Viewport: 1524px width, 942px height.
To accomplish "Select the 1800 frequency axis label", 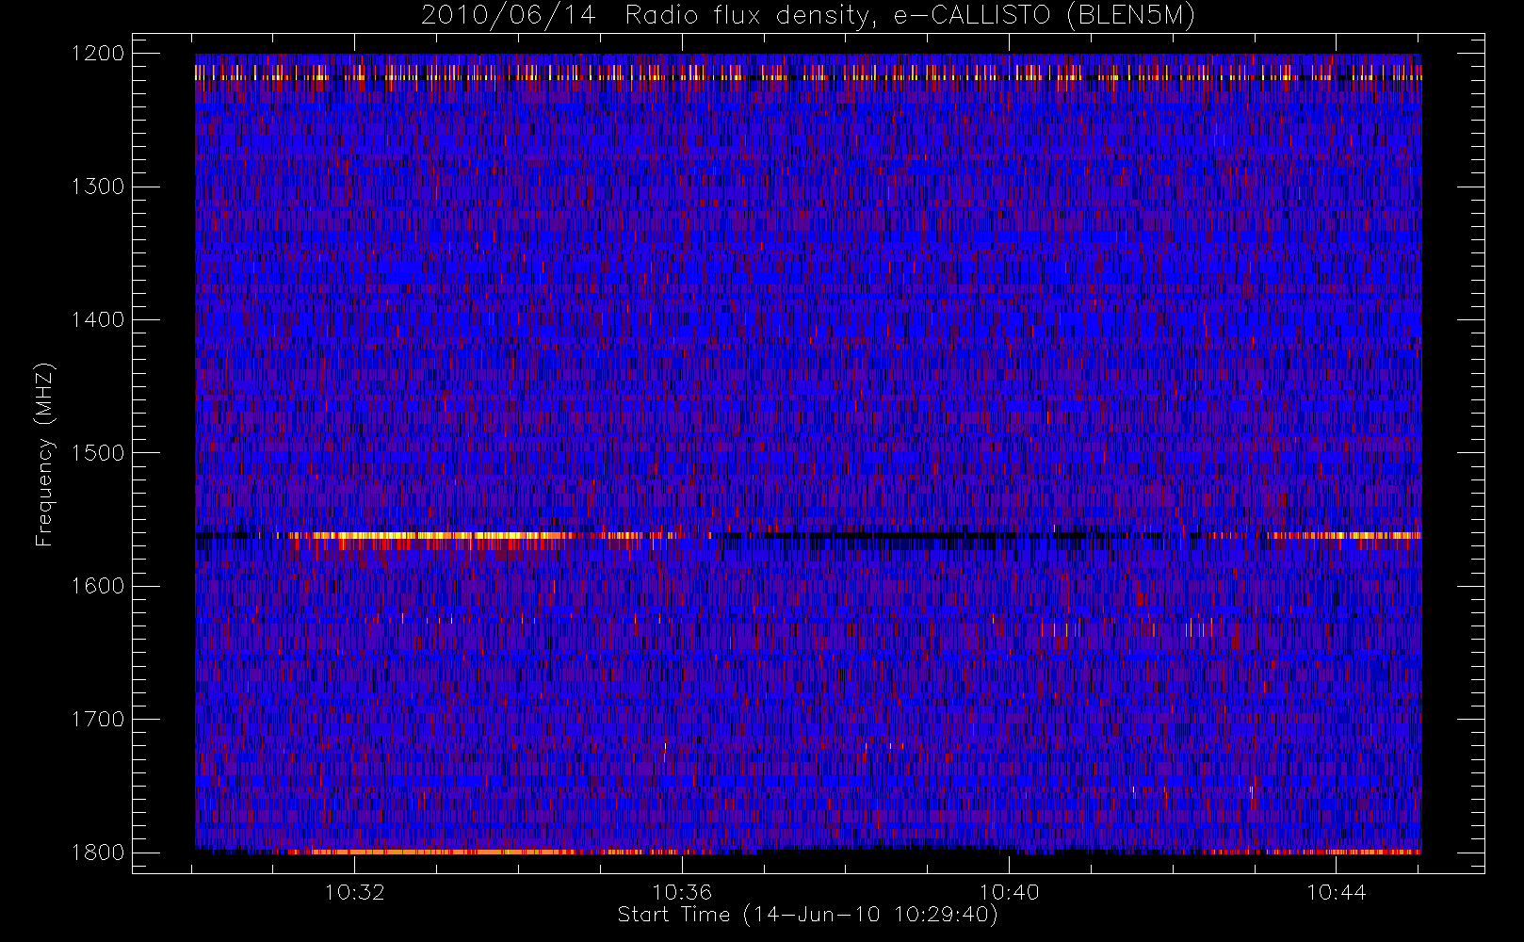I will pyautogui.click(x=98, y=853).
